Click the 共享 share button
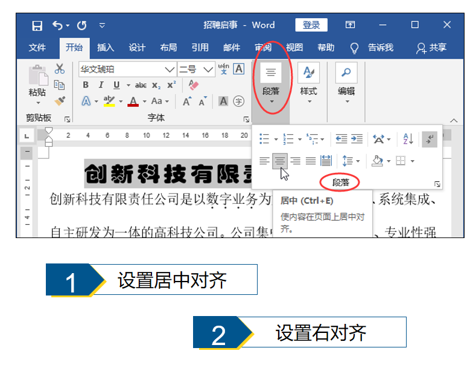Image resolution: width=476 pixels, height=368 pixels. click(x=431, y=48)
